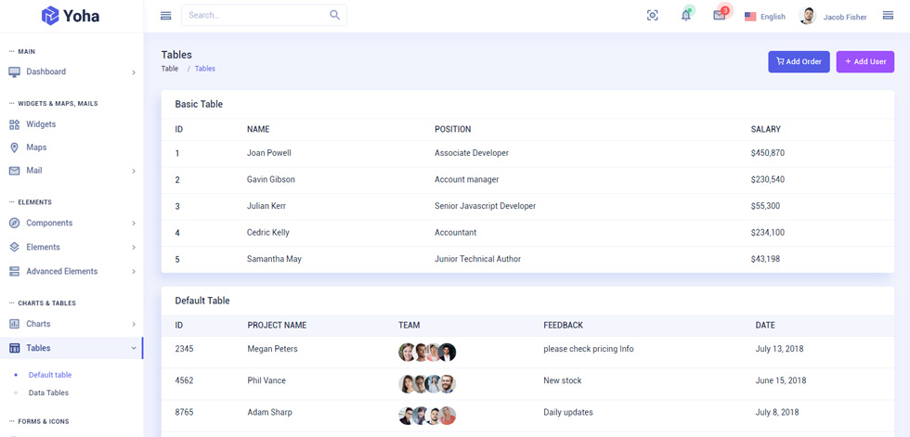Click the Yoha logo
The image size is (910, 437).
tap(71, 16)
